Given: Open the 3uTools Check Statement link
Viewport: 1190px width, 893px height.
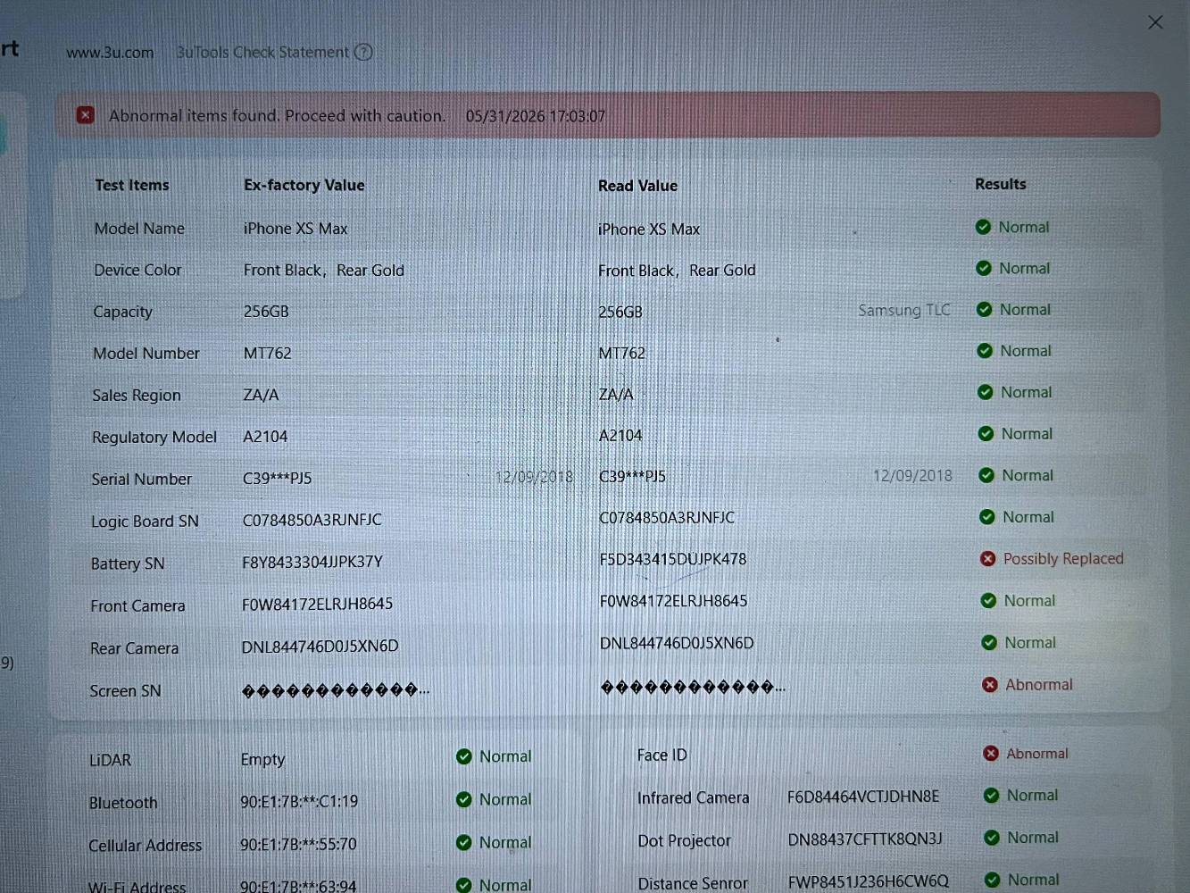Looking at the screenshot, I should (x=262, y=53).
